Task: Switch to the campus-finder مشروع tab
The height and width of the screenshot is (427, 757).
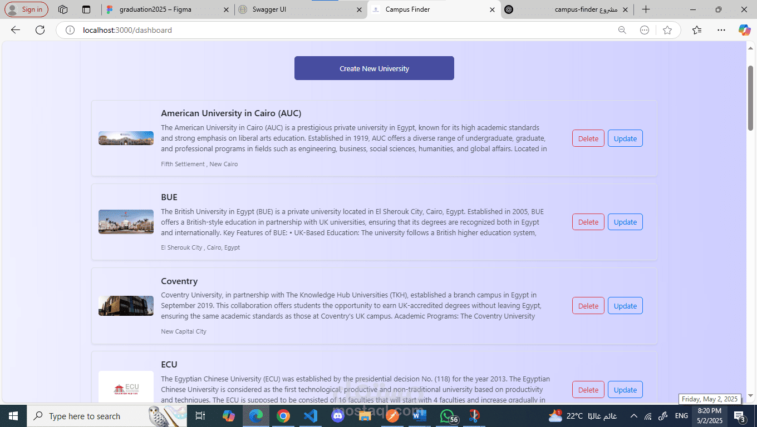Action: pos(568,9)
